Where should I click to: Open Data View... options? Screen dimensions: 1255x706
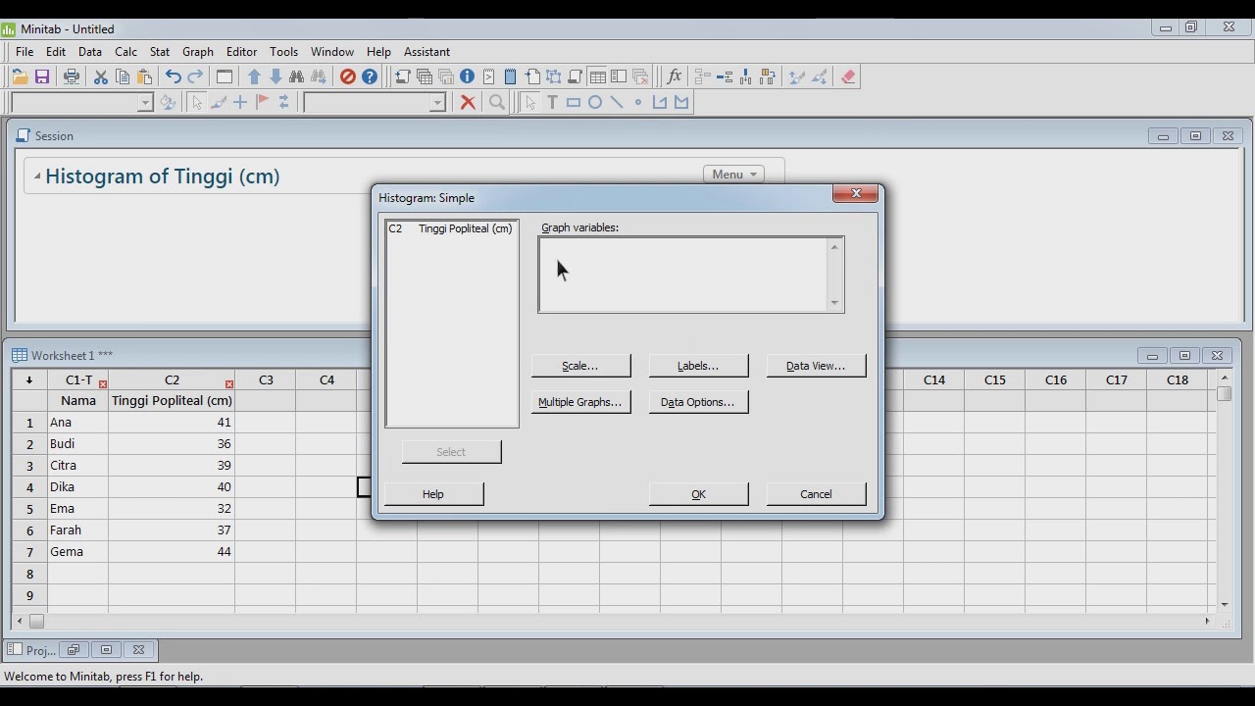point(816,366)
